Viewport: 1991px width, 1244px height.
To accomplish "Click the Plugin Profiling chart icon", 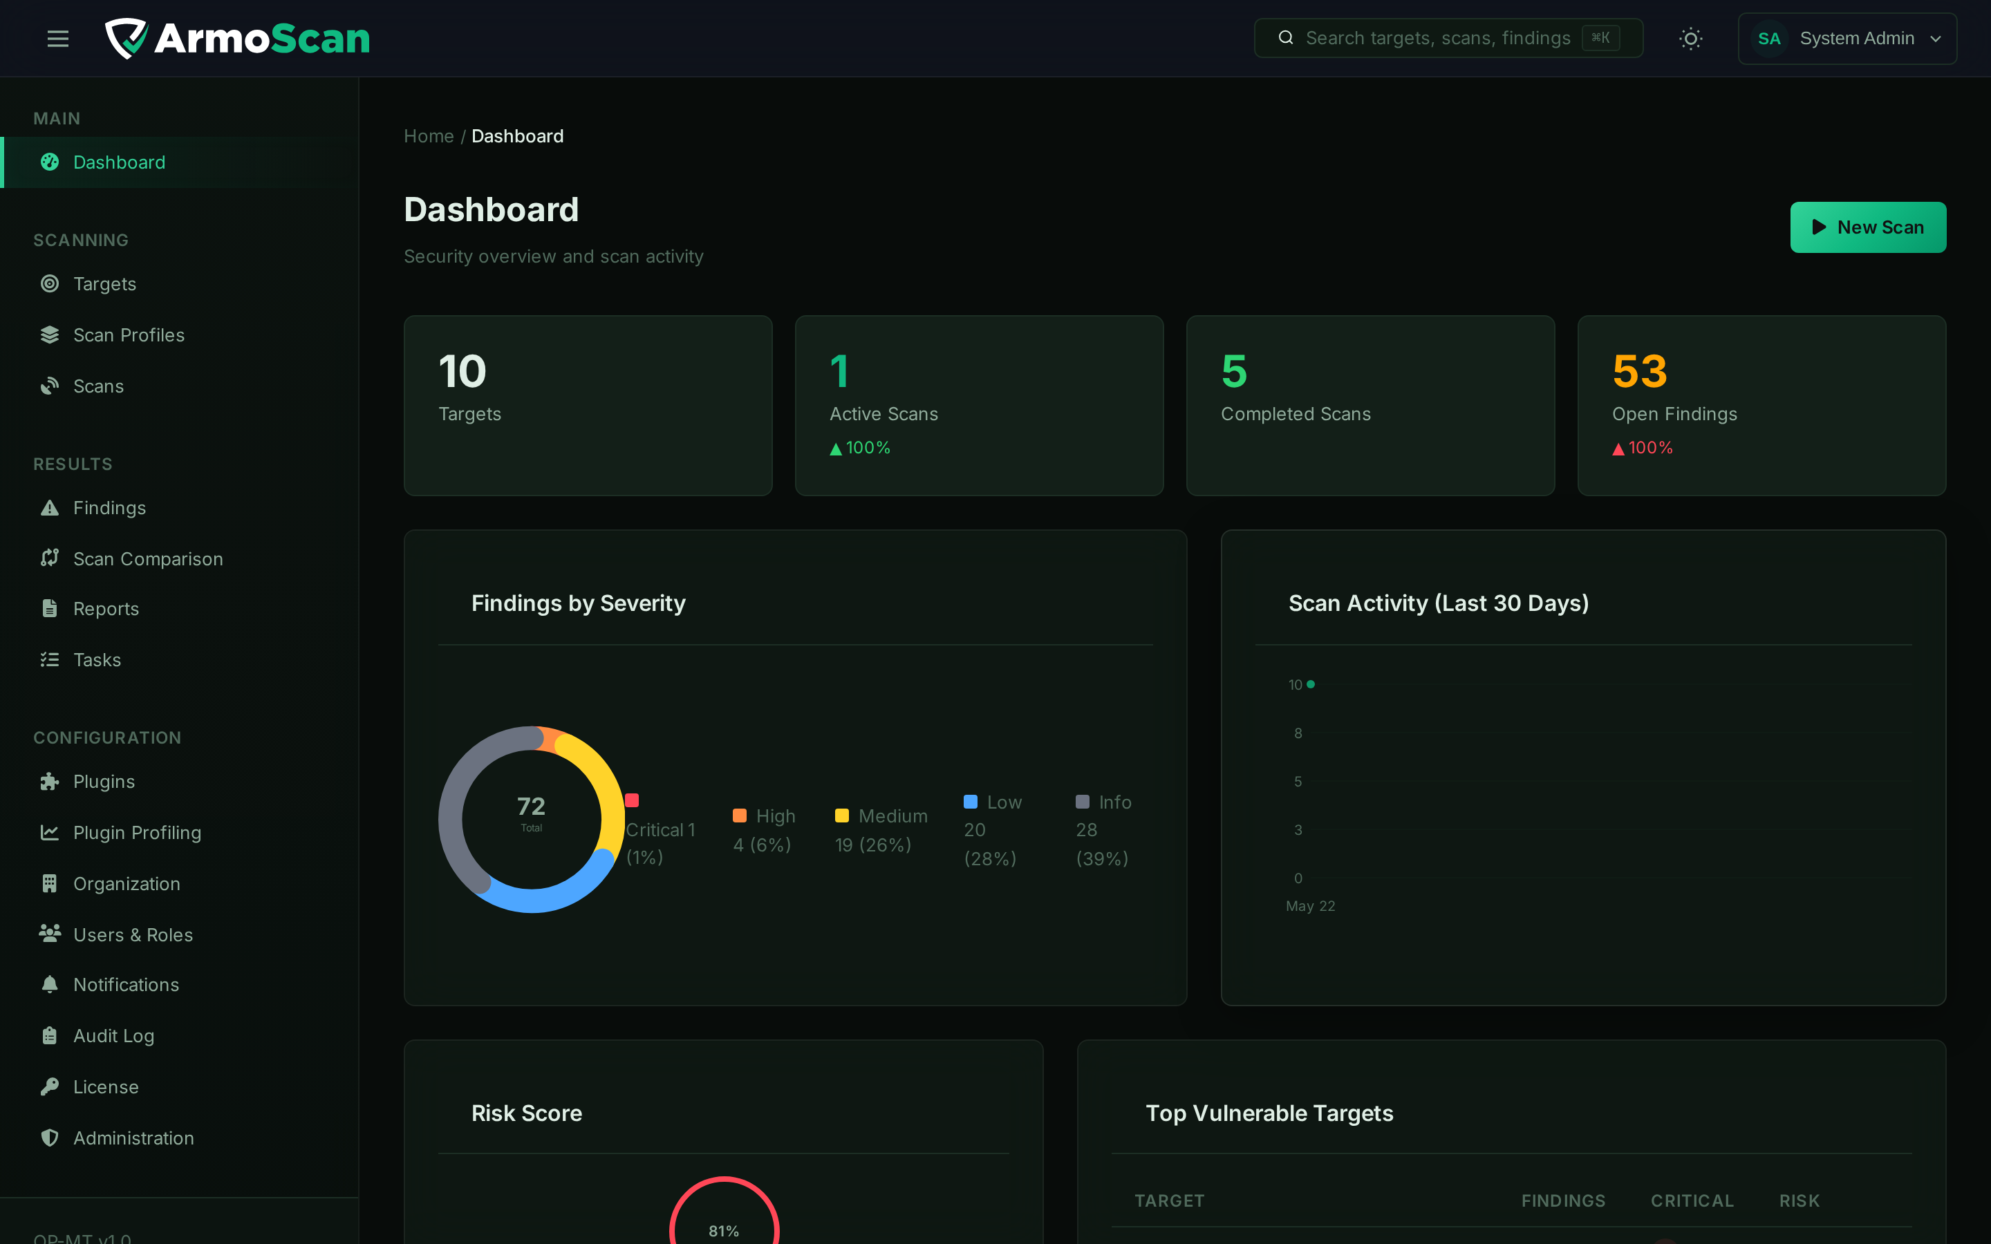I will point(50,833).
